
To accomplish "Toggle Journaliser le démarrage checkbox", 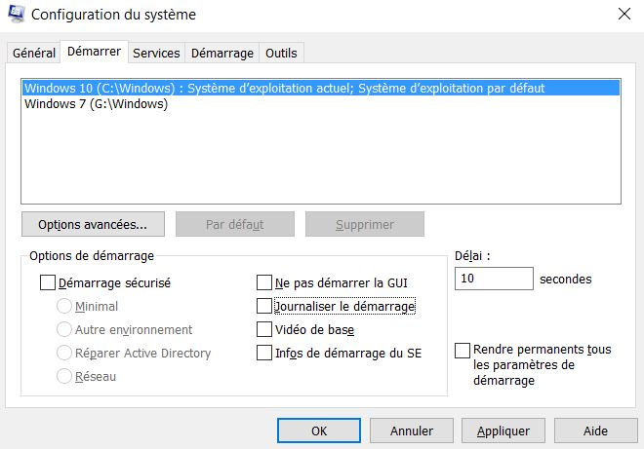I will click(264, 307).
